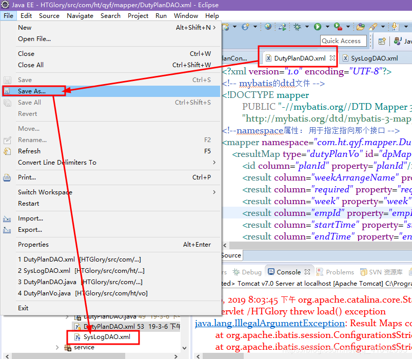Select the Debug view icon beside Console
This screenshot has height=359, width=412.
(237, 272)
